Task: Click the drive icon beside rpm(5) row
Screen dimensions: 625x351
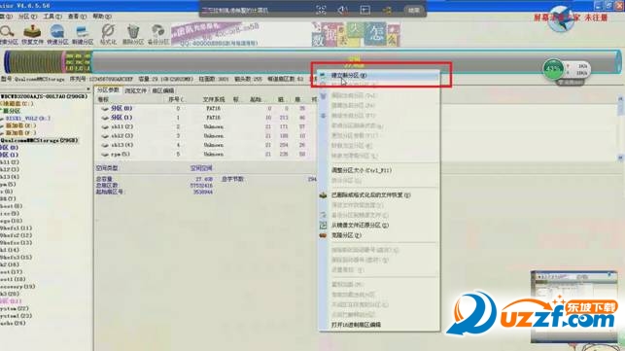Action: pyautogui.click(x=105, y=155)
